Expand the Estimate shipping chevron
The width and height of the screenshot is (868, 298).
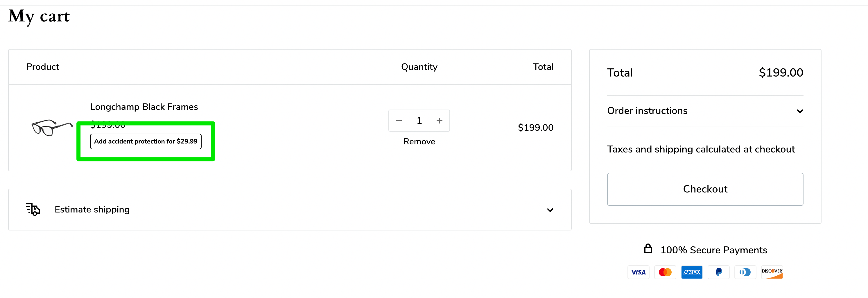[x=550, y=210]
